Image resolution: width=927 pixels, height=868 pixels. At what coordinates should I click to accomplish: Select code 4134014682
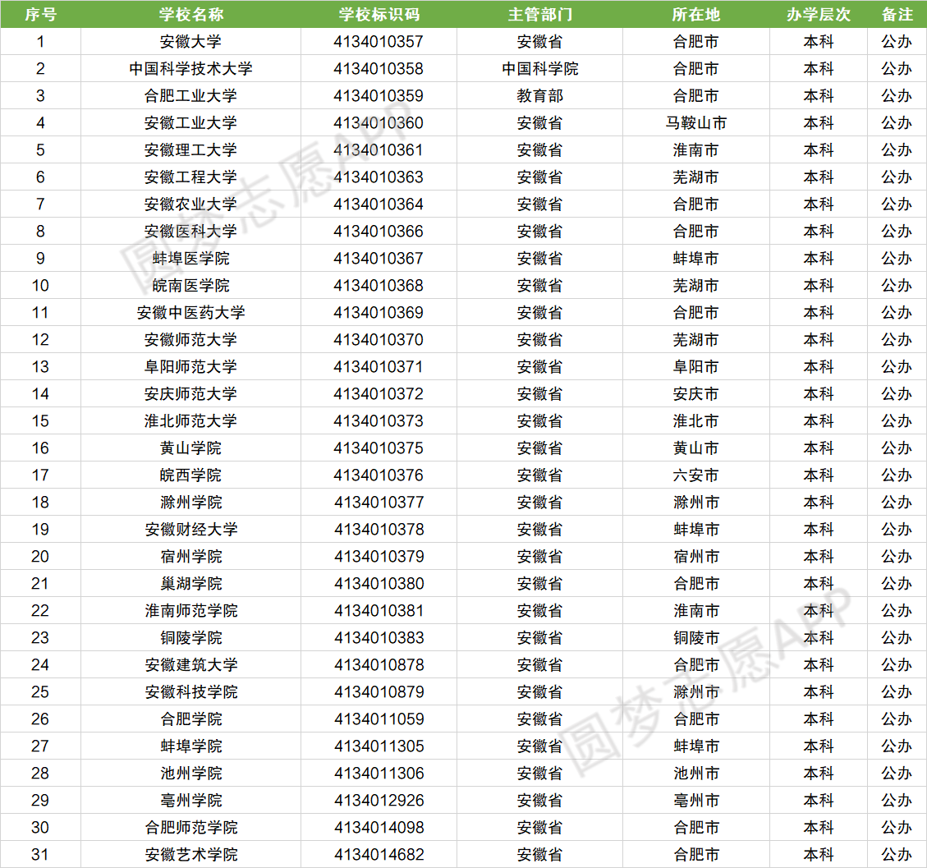[379, 854]
